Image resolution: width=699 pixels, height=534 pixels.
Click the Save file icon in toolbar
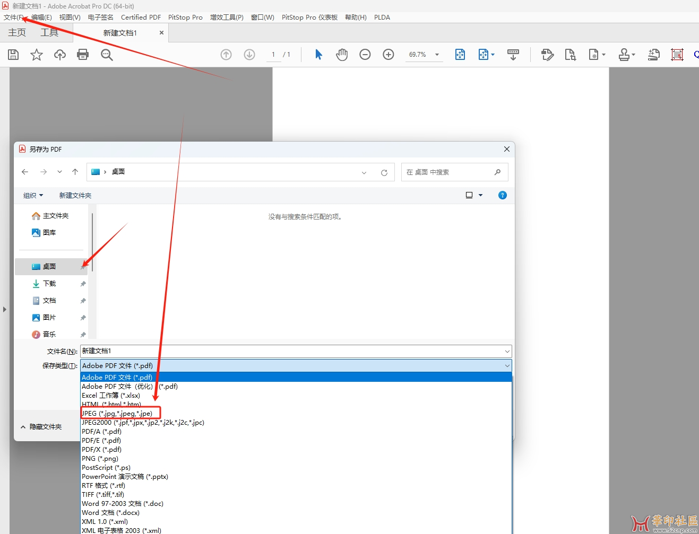pyautogui.click(x=13, y=55)
